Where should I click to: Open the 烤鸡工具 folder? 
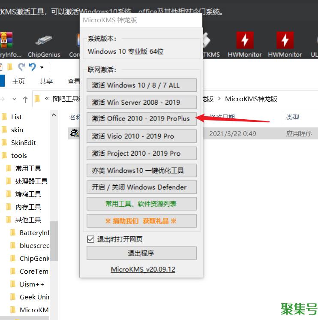point(28,194)
